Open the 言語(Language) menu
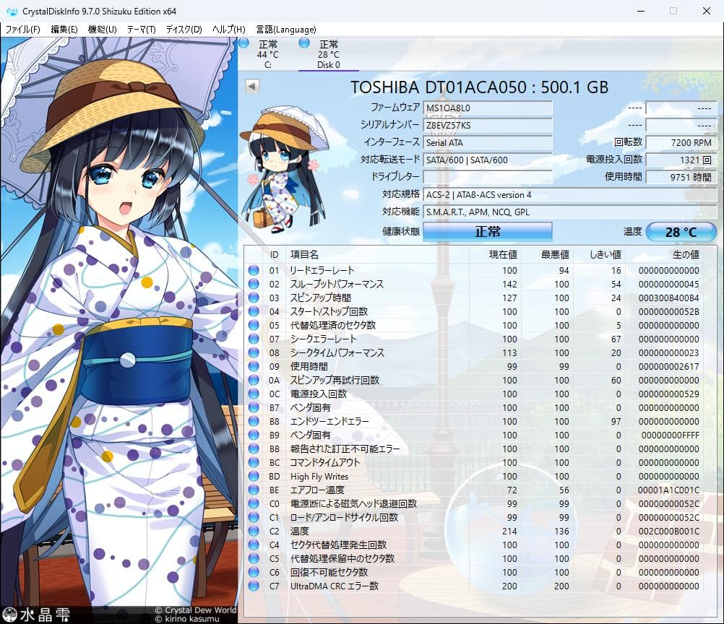This screenshot has height=624, width=724. pos(288,30)
